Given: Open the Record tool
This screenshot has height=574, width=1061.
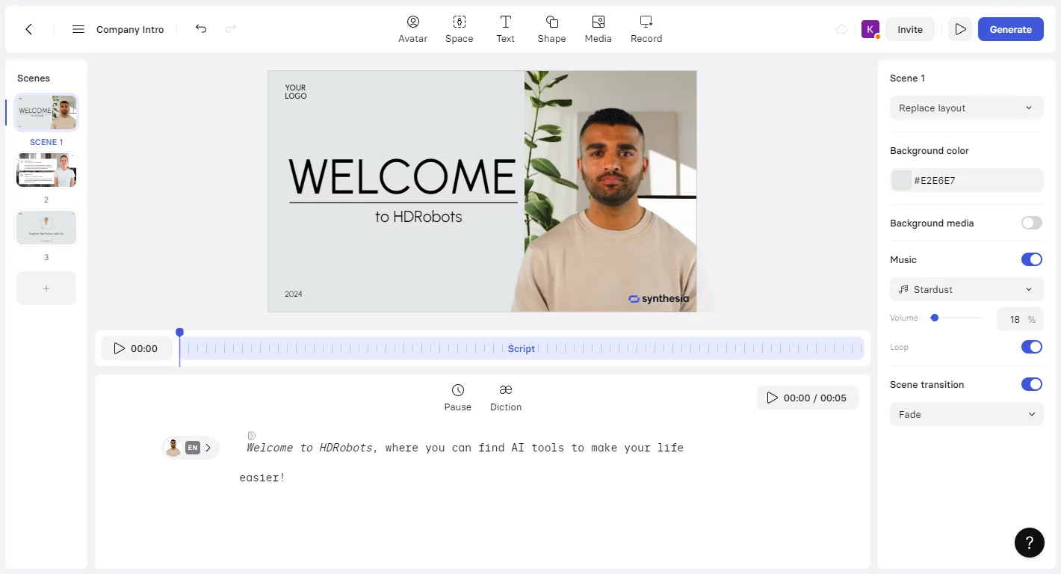Looking at the screenshot, I should point(646,29).
